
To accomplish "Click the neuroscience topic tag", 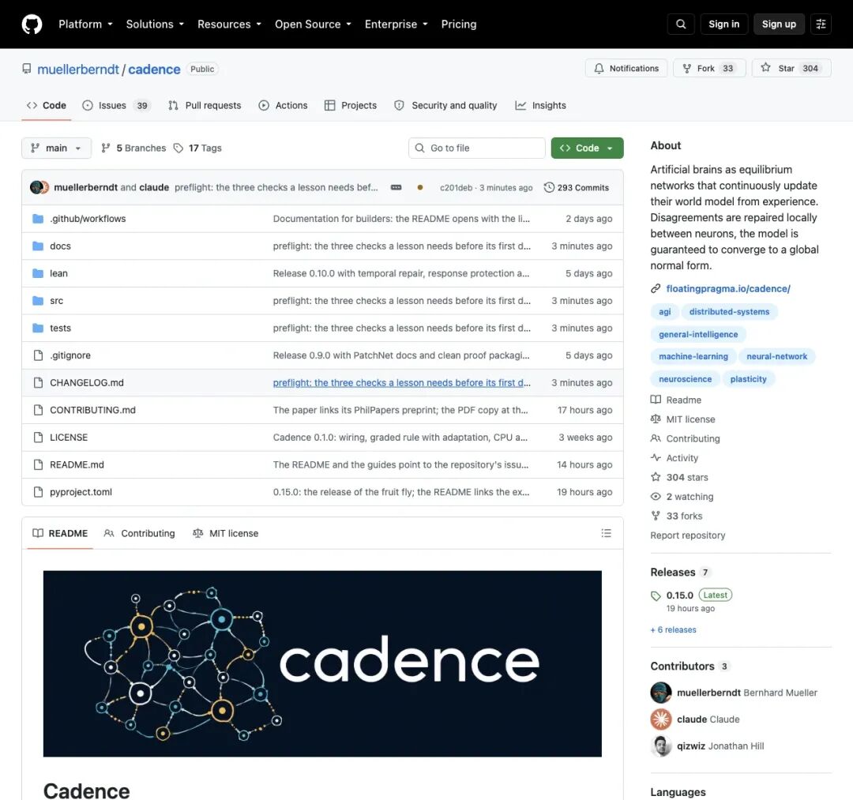I will click(685, 379).
